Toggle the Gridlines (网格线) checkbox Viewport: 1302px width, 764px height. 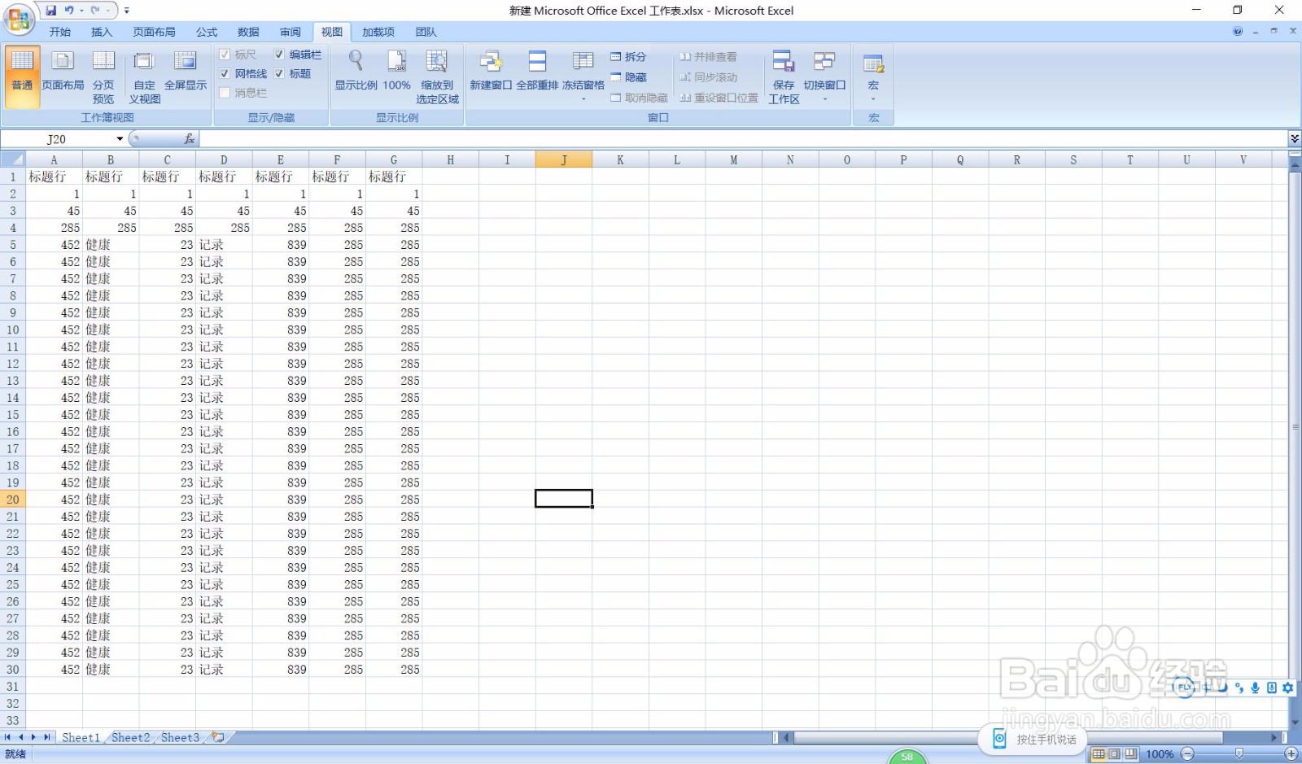pyautogui.click(x=225, y=74)
